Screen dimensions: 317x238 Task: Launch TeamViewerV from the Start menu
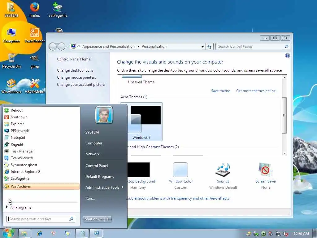41,158
